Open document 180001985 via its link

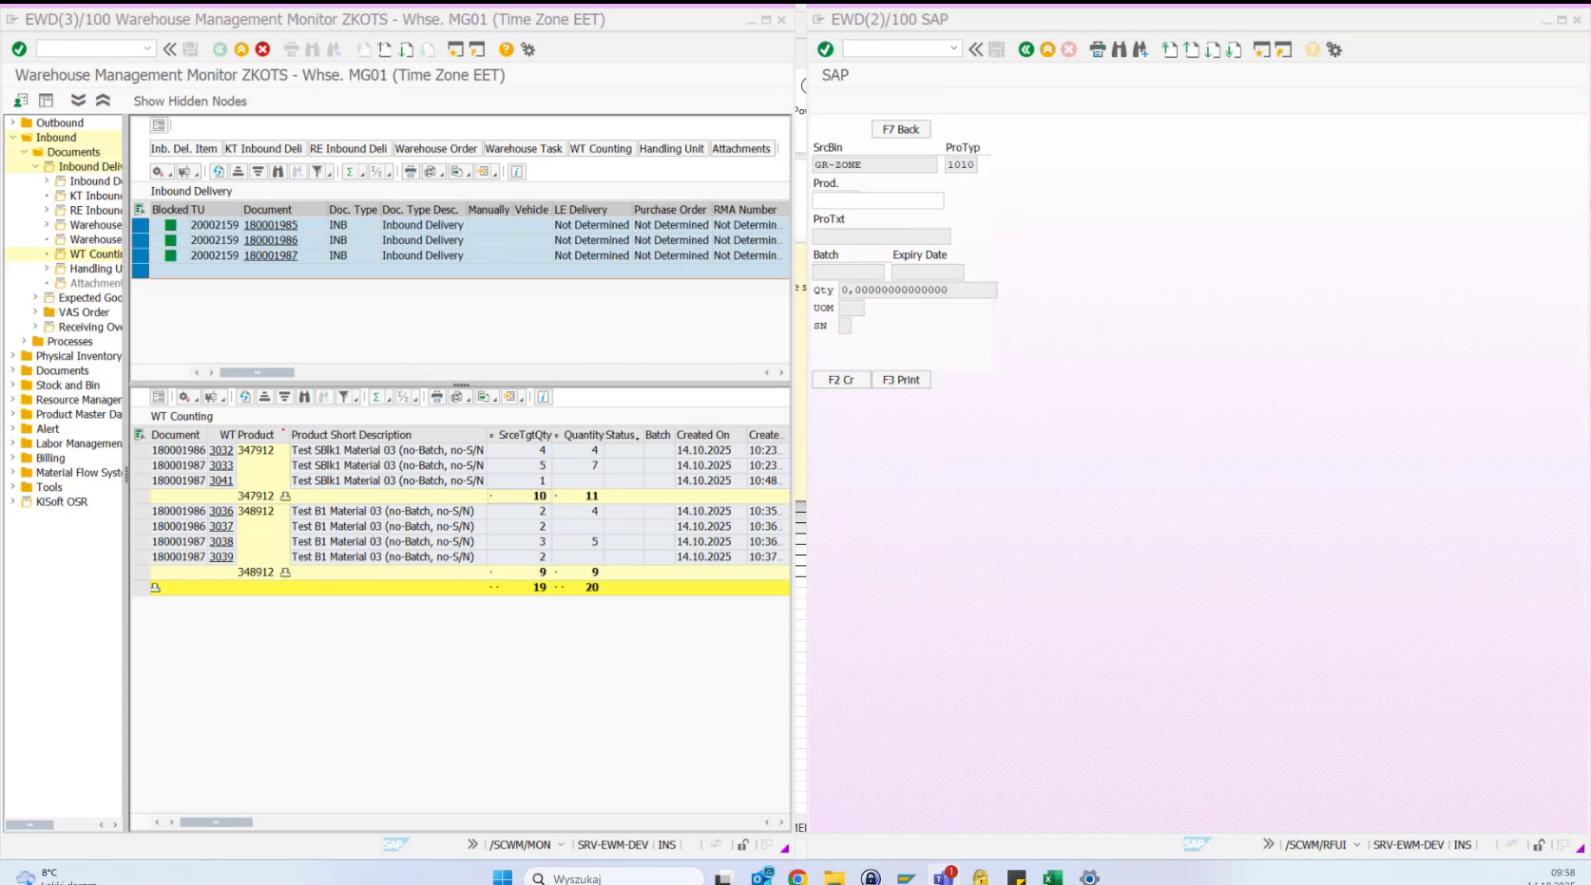[270, 225]
